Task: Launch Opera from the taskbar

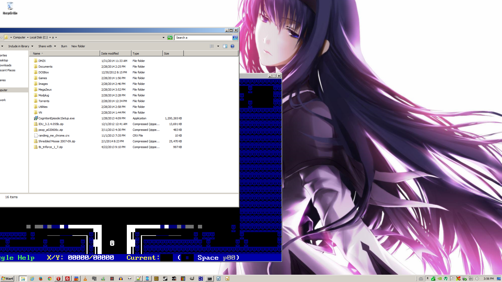Action: pyautogui.click(x=58, y=279)
